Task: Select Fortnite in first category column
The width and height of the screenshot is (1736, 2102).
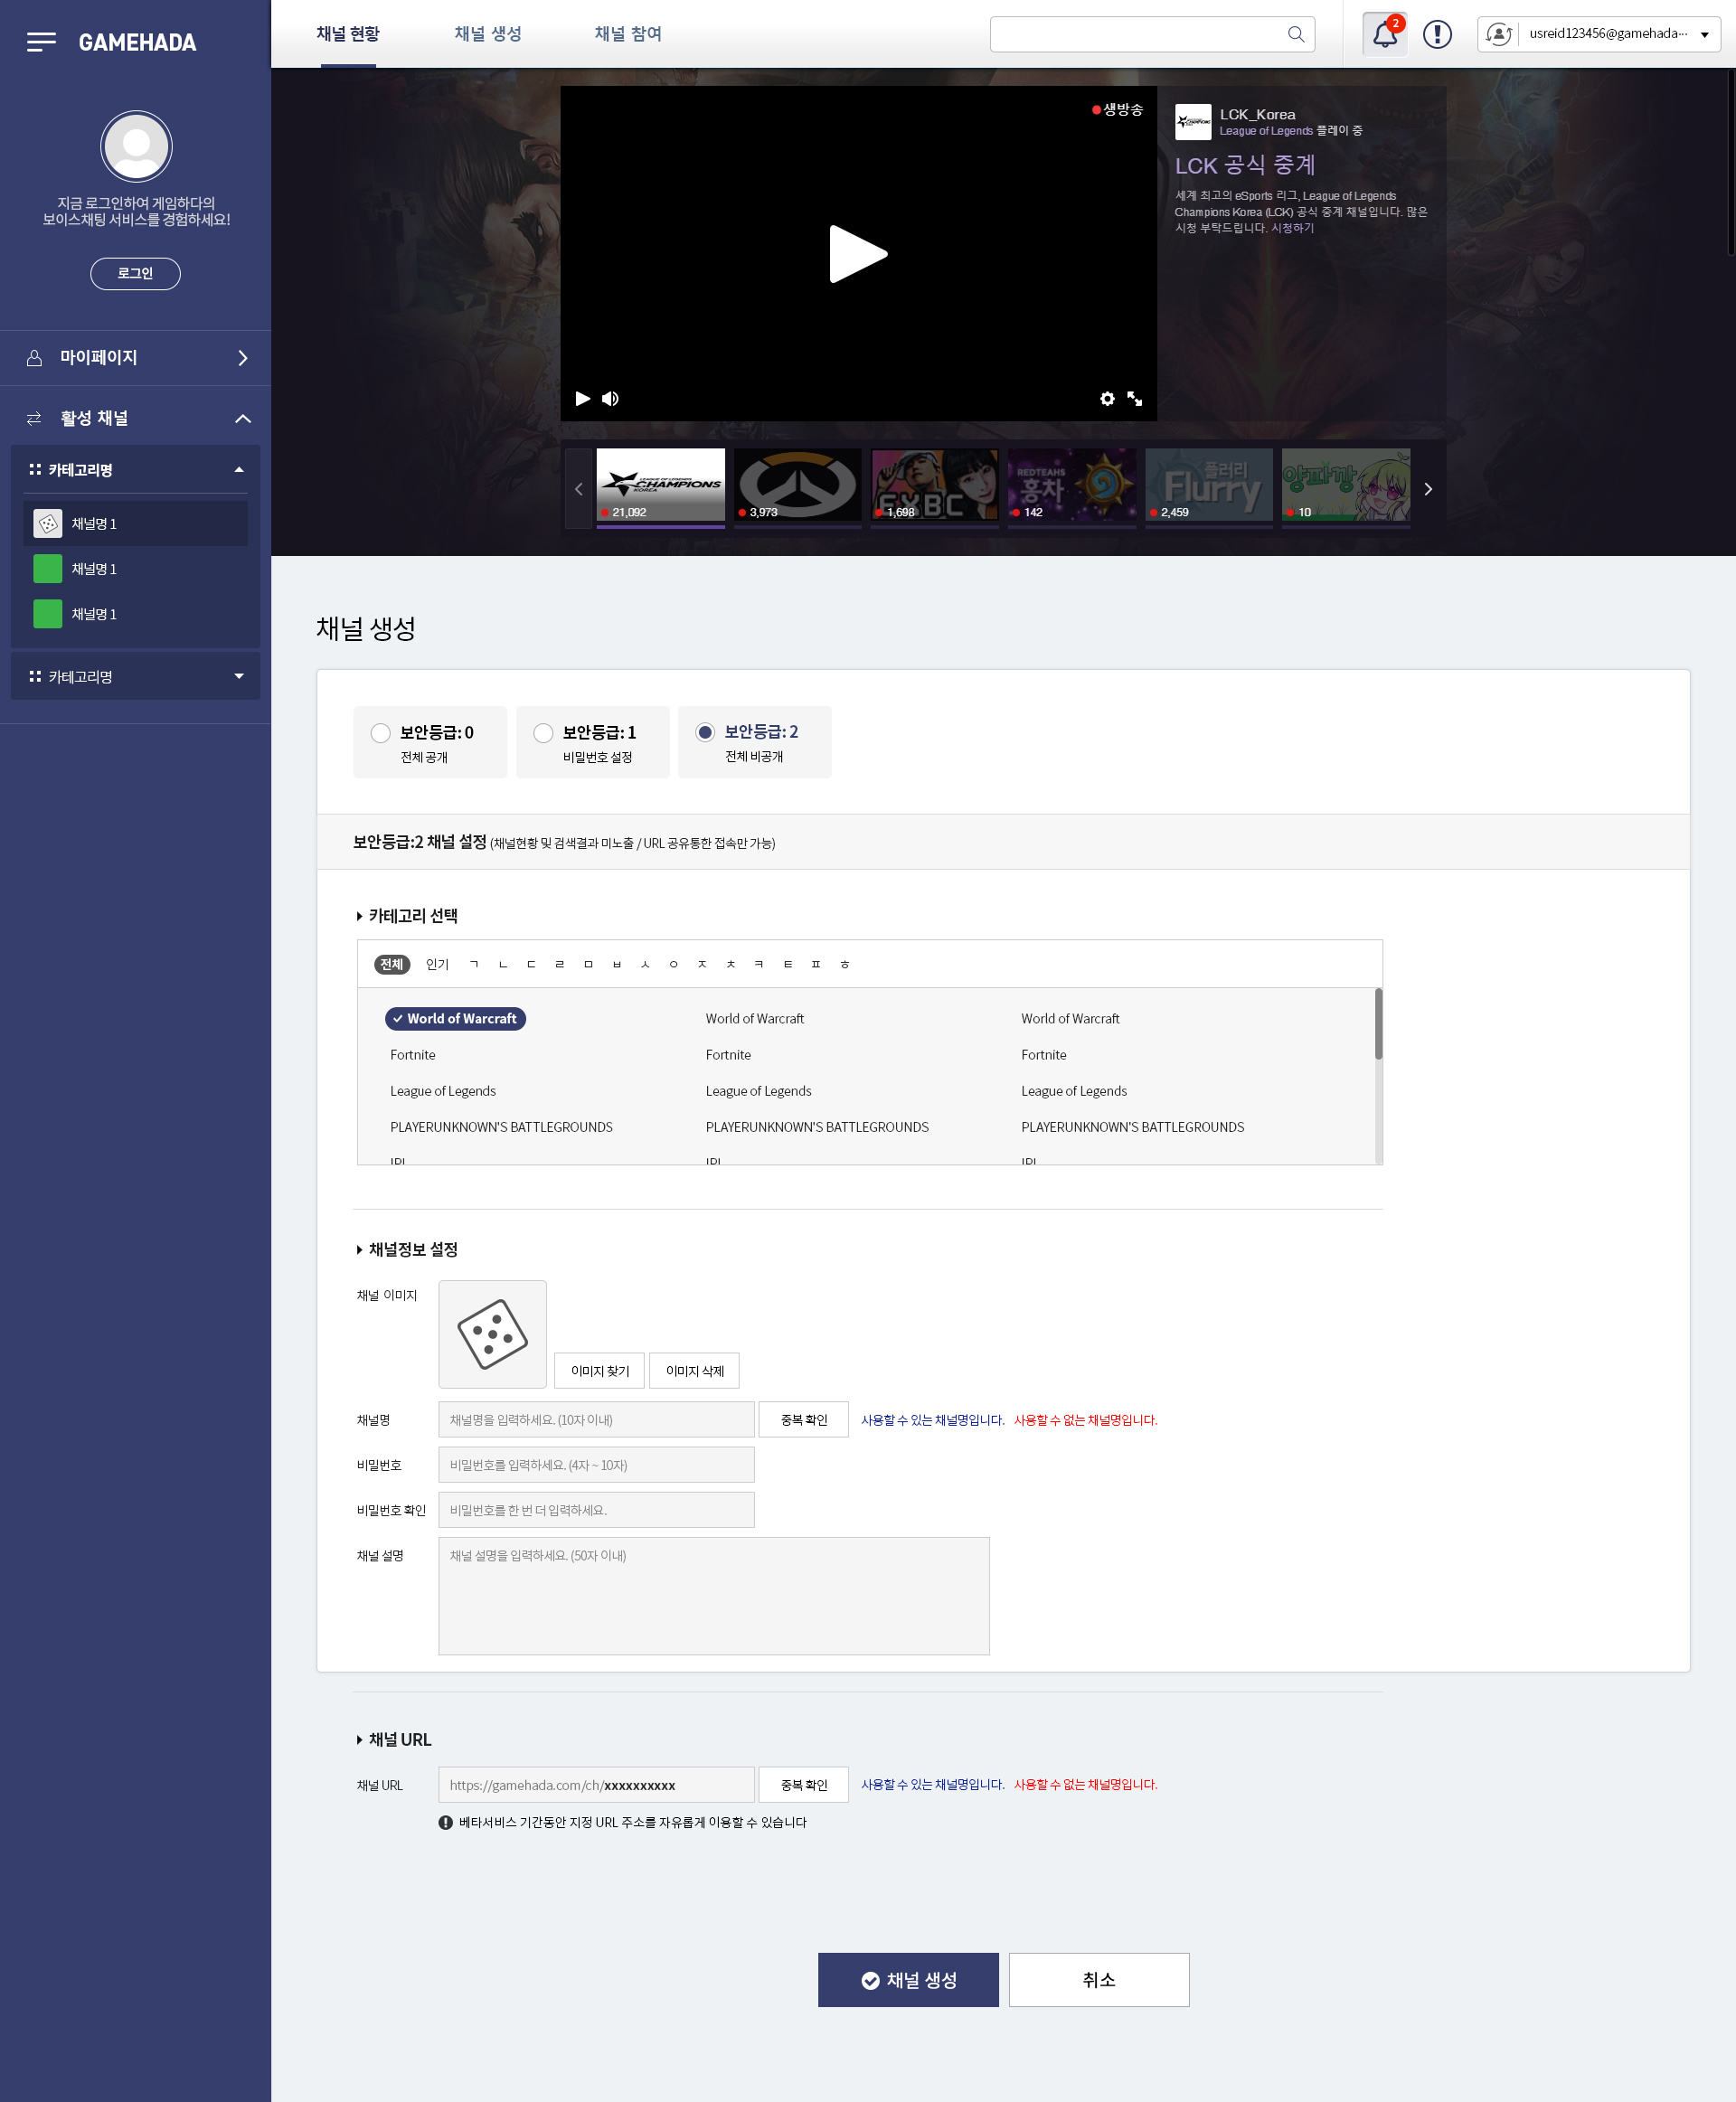Action: (x=413, y=1055)
